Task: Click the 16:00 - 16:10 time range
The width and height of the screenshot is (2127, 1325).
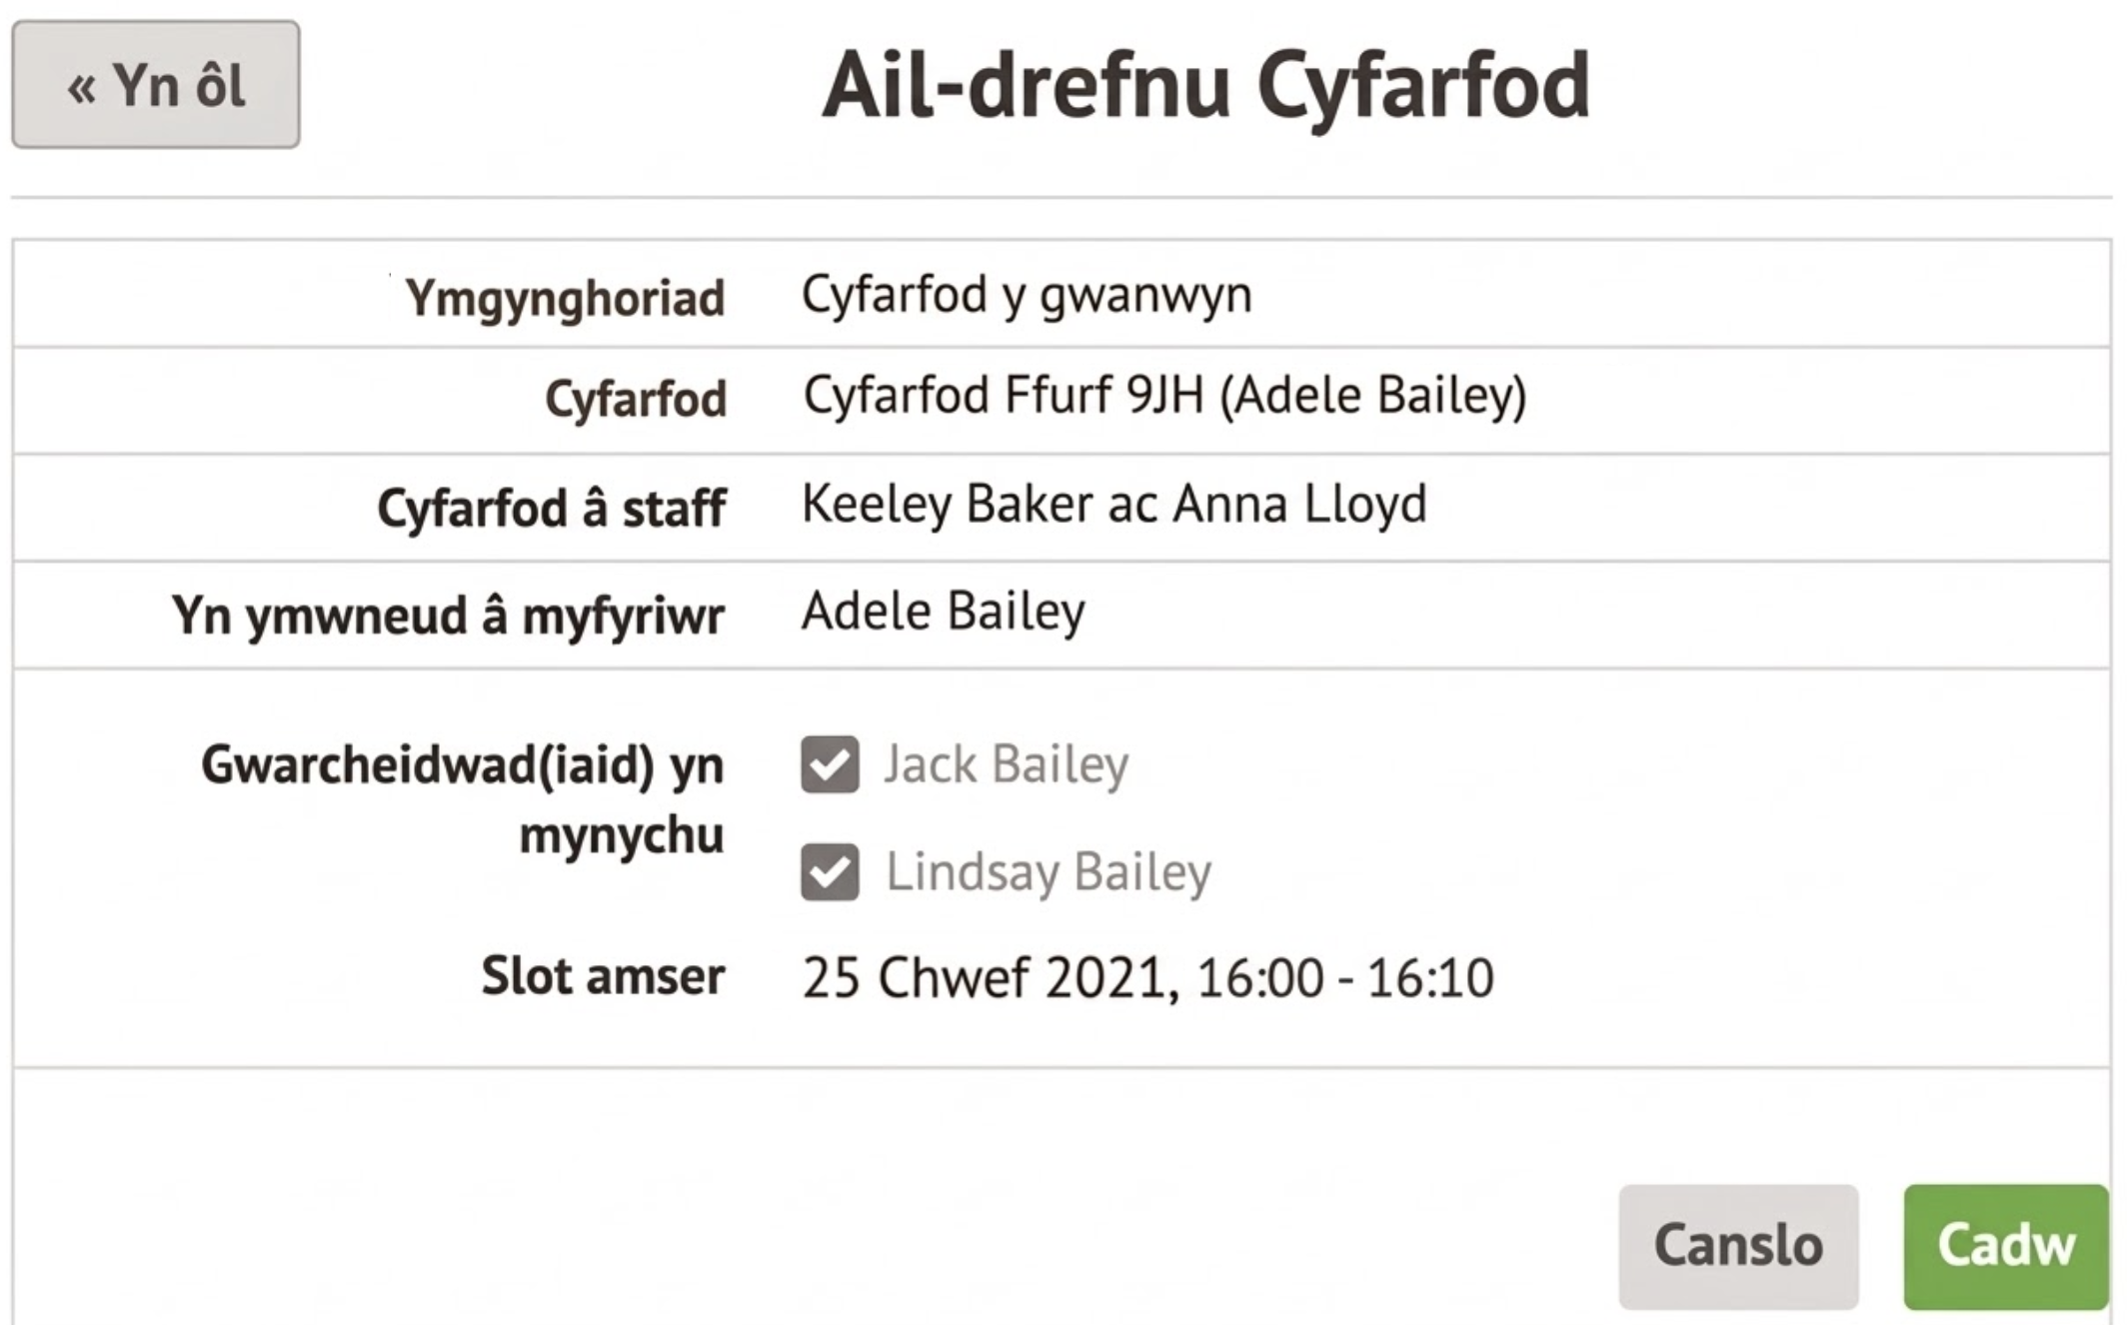Action: click(1344, 977)
